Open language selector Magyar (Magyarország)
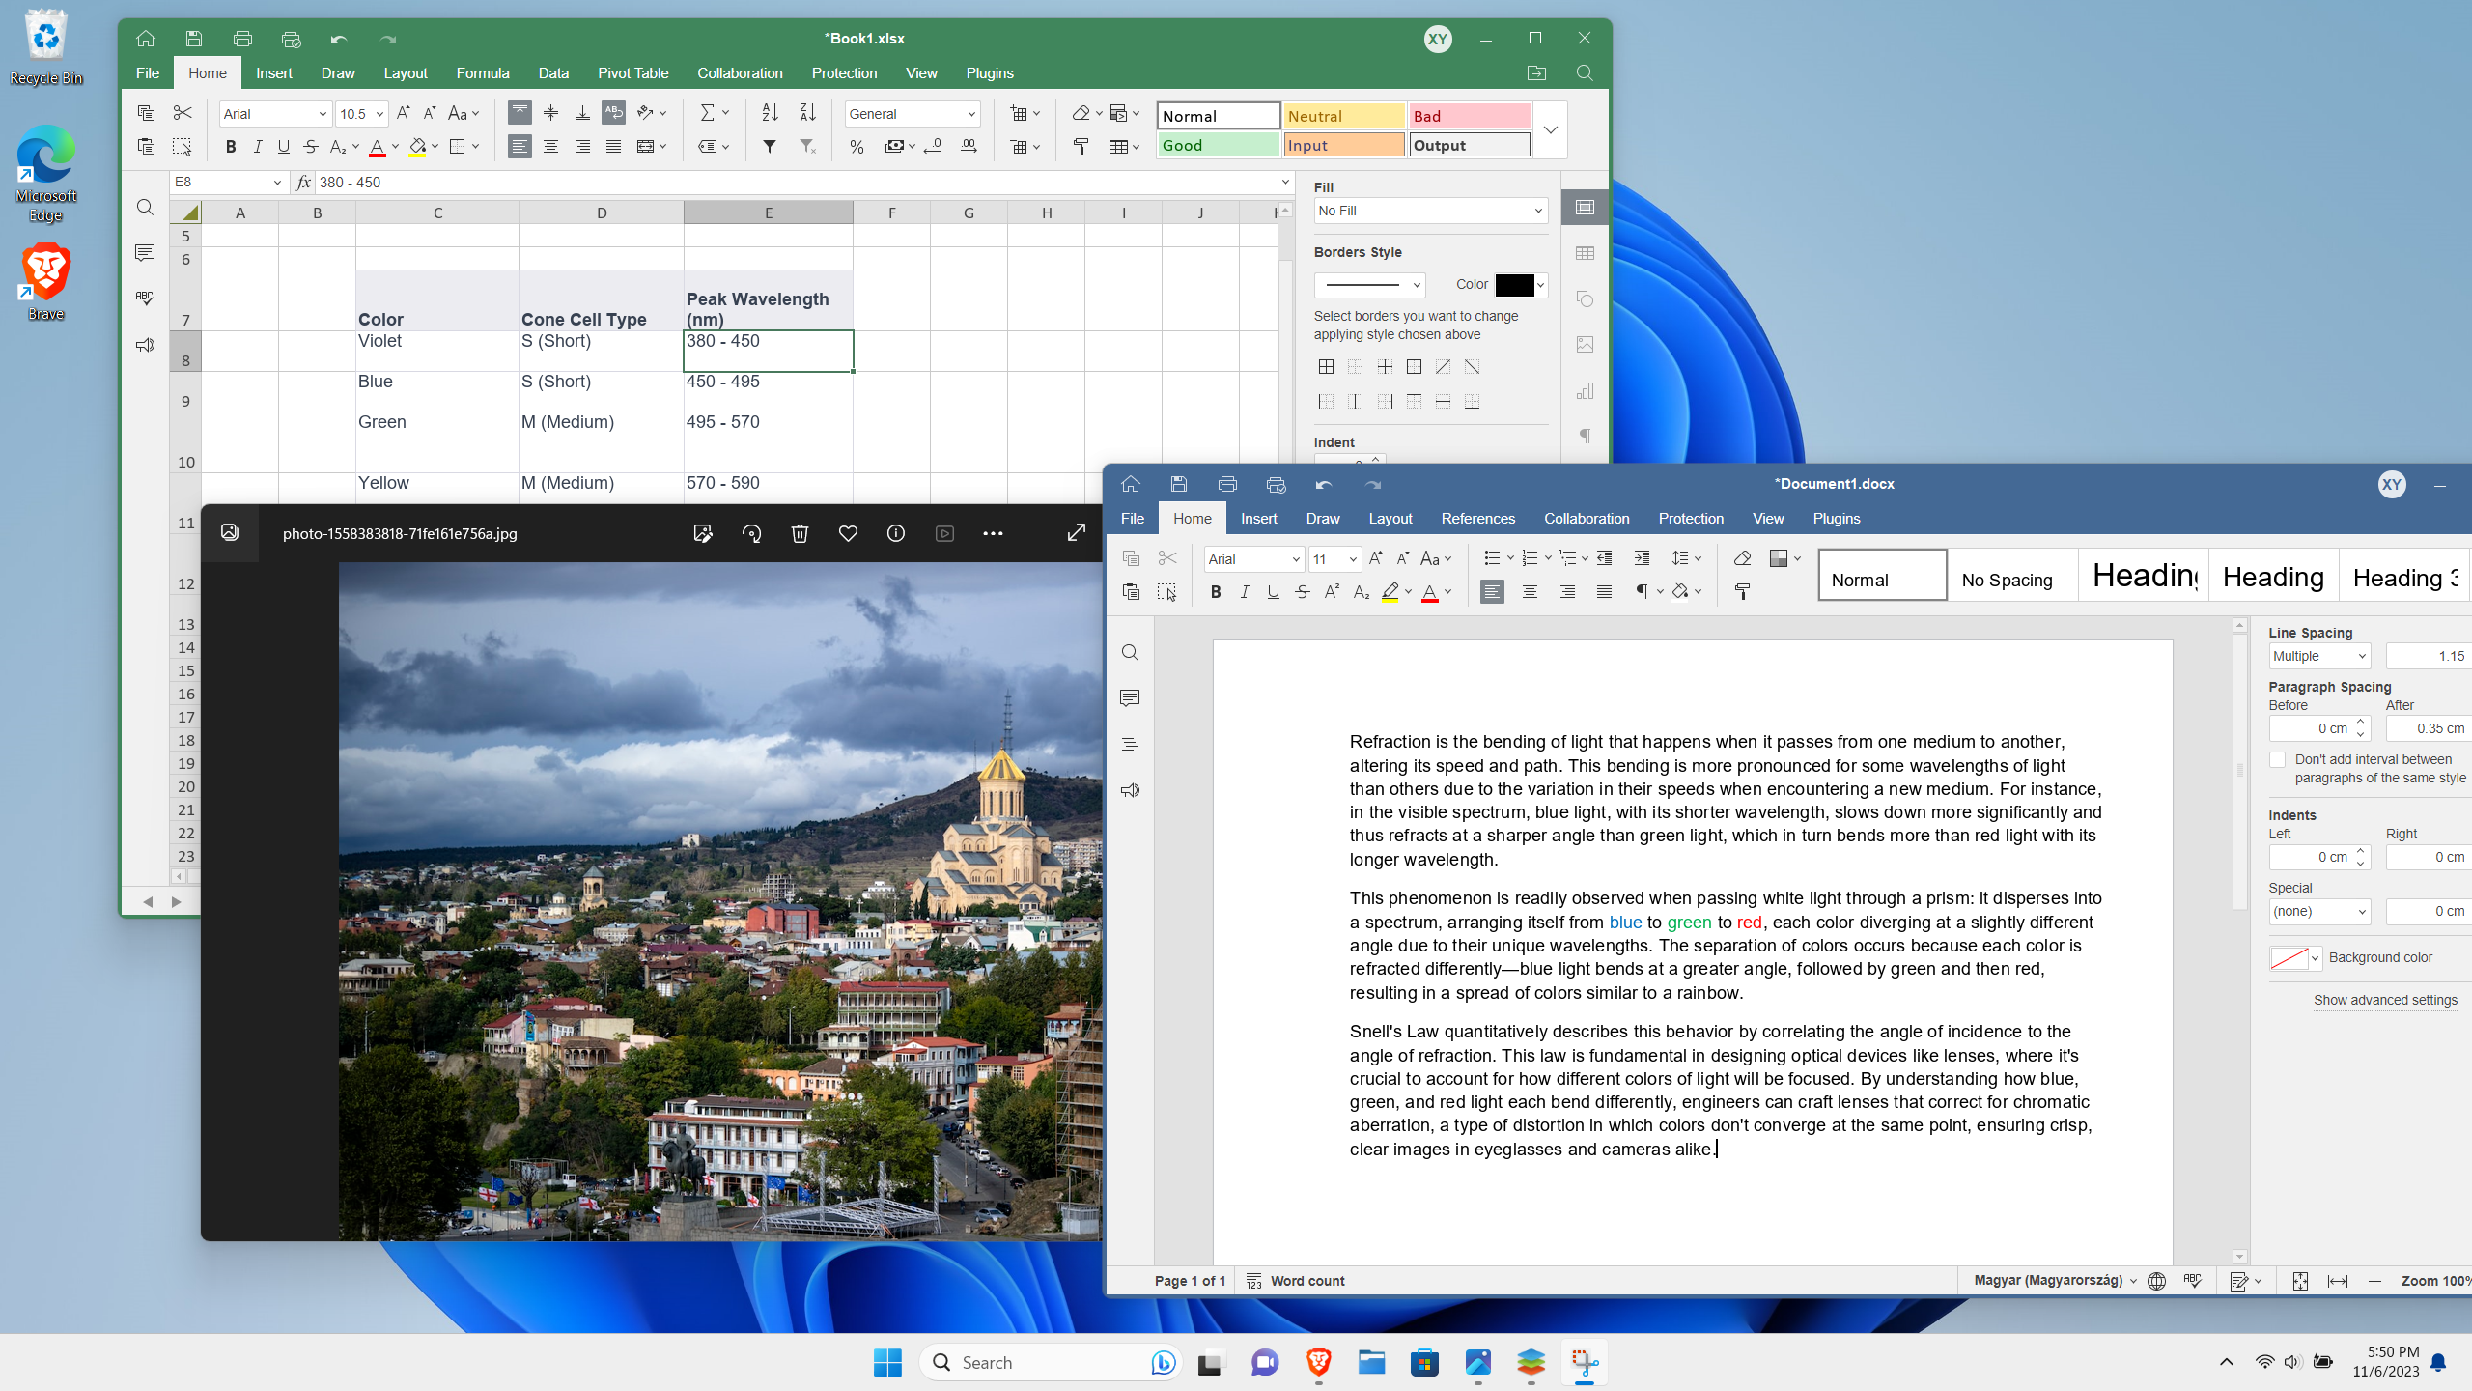Viewport: 2472px width, 1391px height. [x=2055, y=1280]
